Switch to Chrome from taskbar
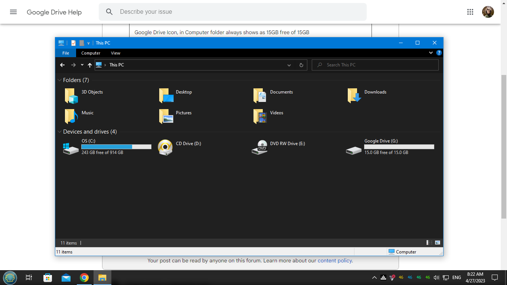The width and height of the screenshot is (507, 285). click(84, 278)
